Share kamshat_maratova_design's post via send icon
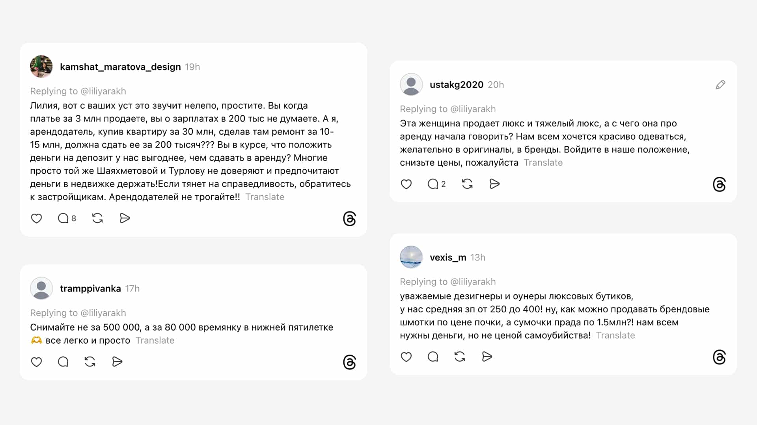The width and height of the screenshot is (757, 425). click(x=125, y=218)
